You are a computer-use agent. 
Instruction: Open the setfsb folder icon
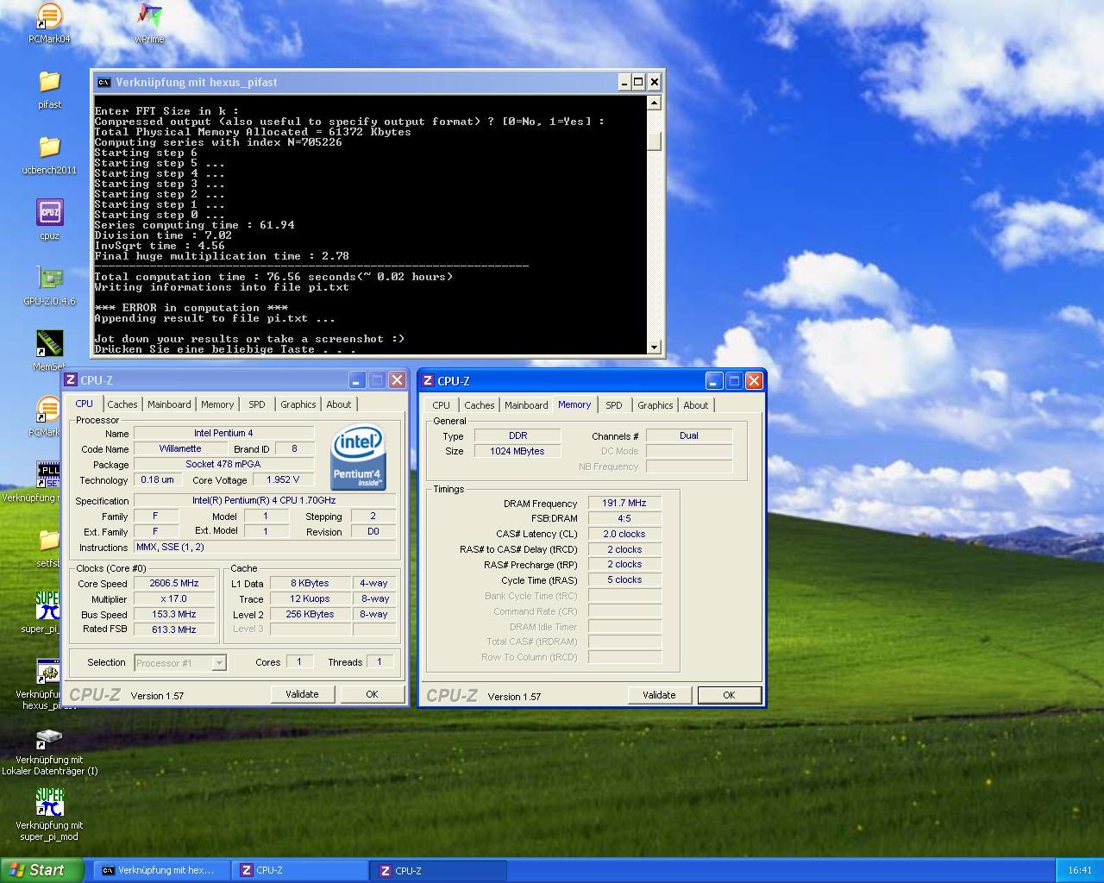pos(48,541)
